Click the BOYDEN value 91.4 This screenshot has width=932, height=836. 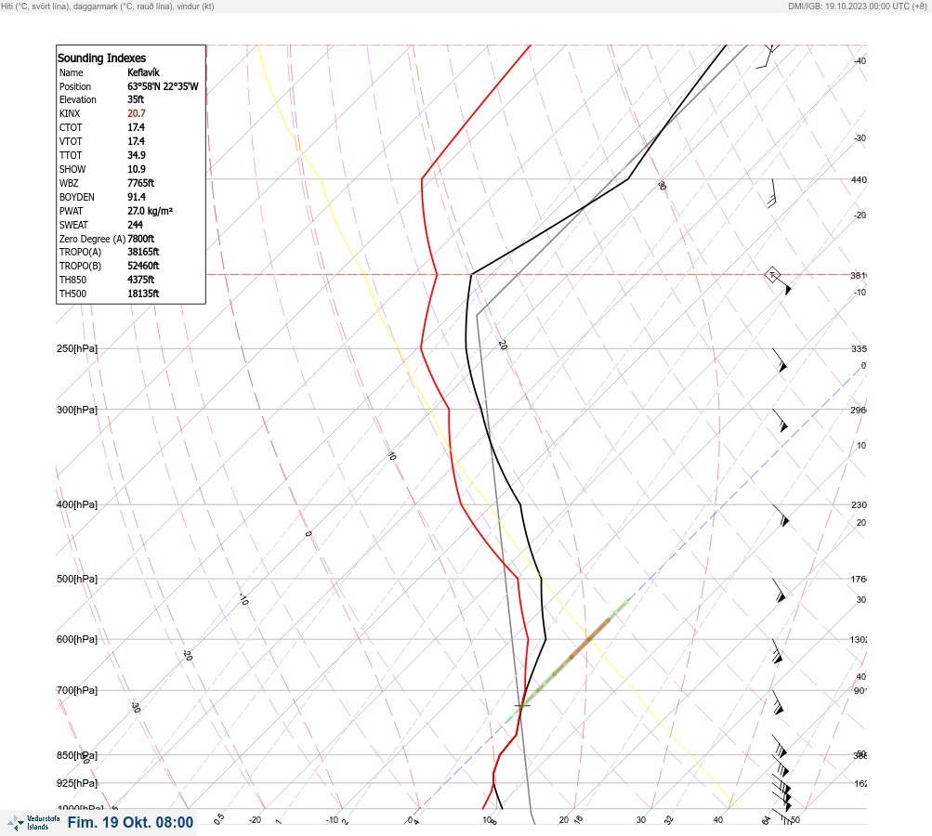tap(136, 197)
